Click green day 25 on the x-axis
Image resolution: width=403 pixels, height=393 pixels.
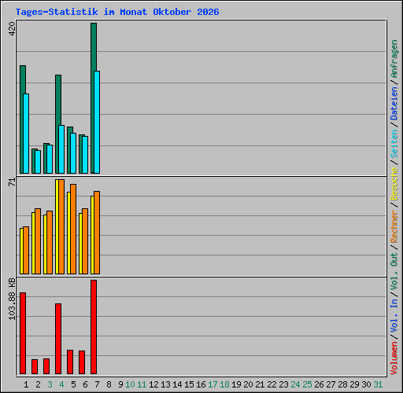coord(307,384)
